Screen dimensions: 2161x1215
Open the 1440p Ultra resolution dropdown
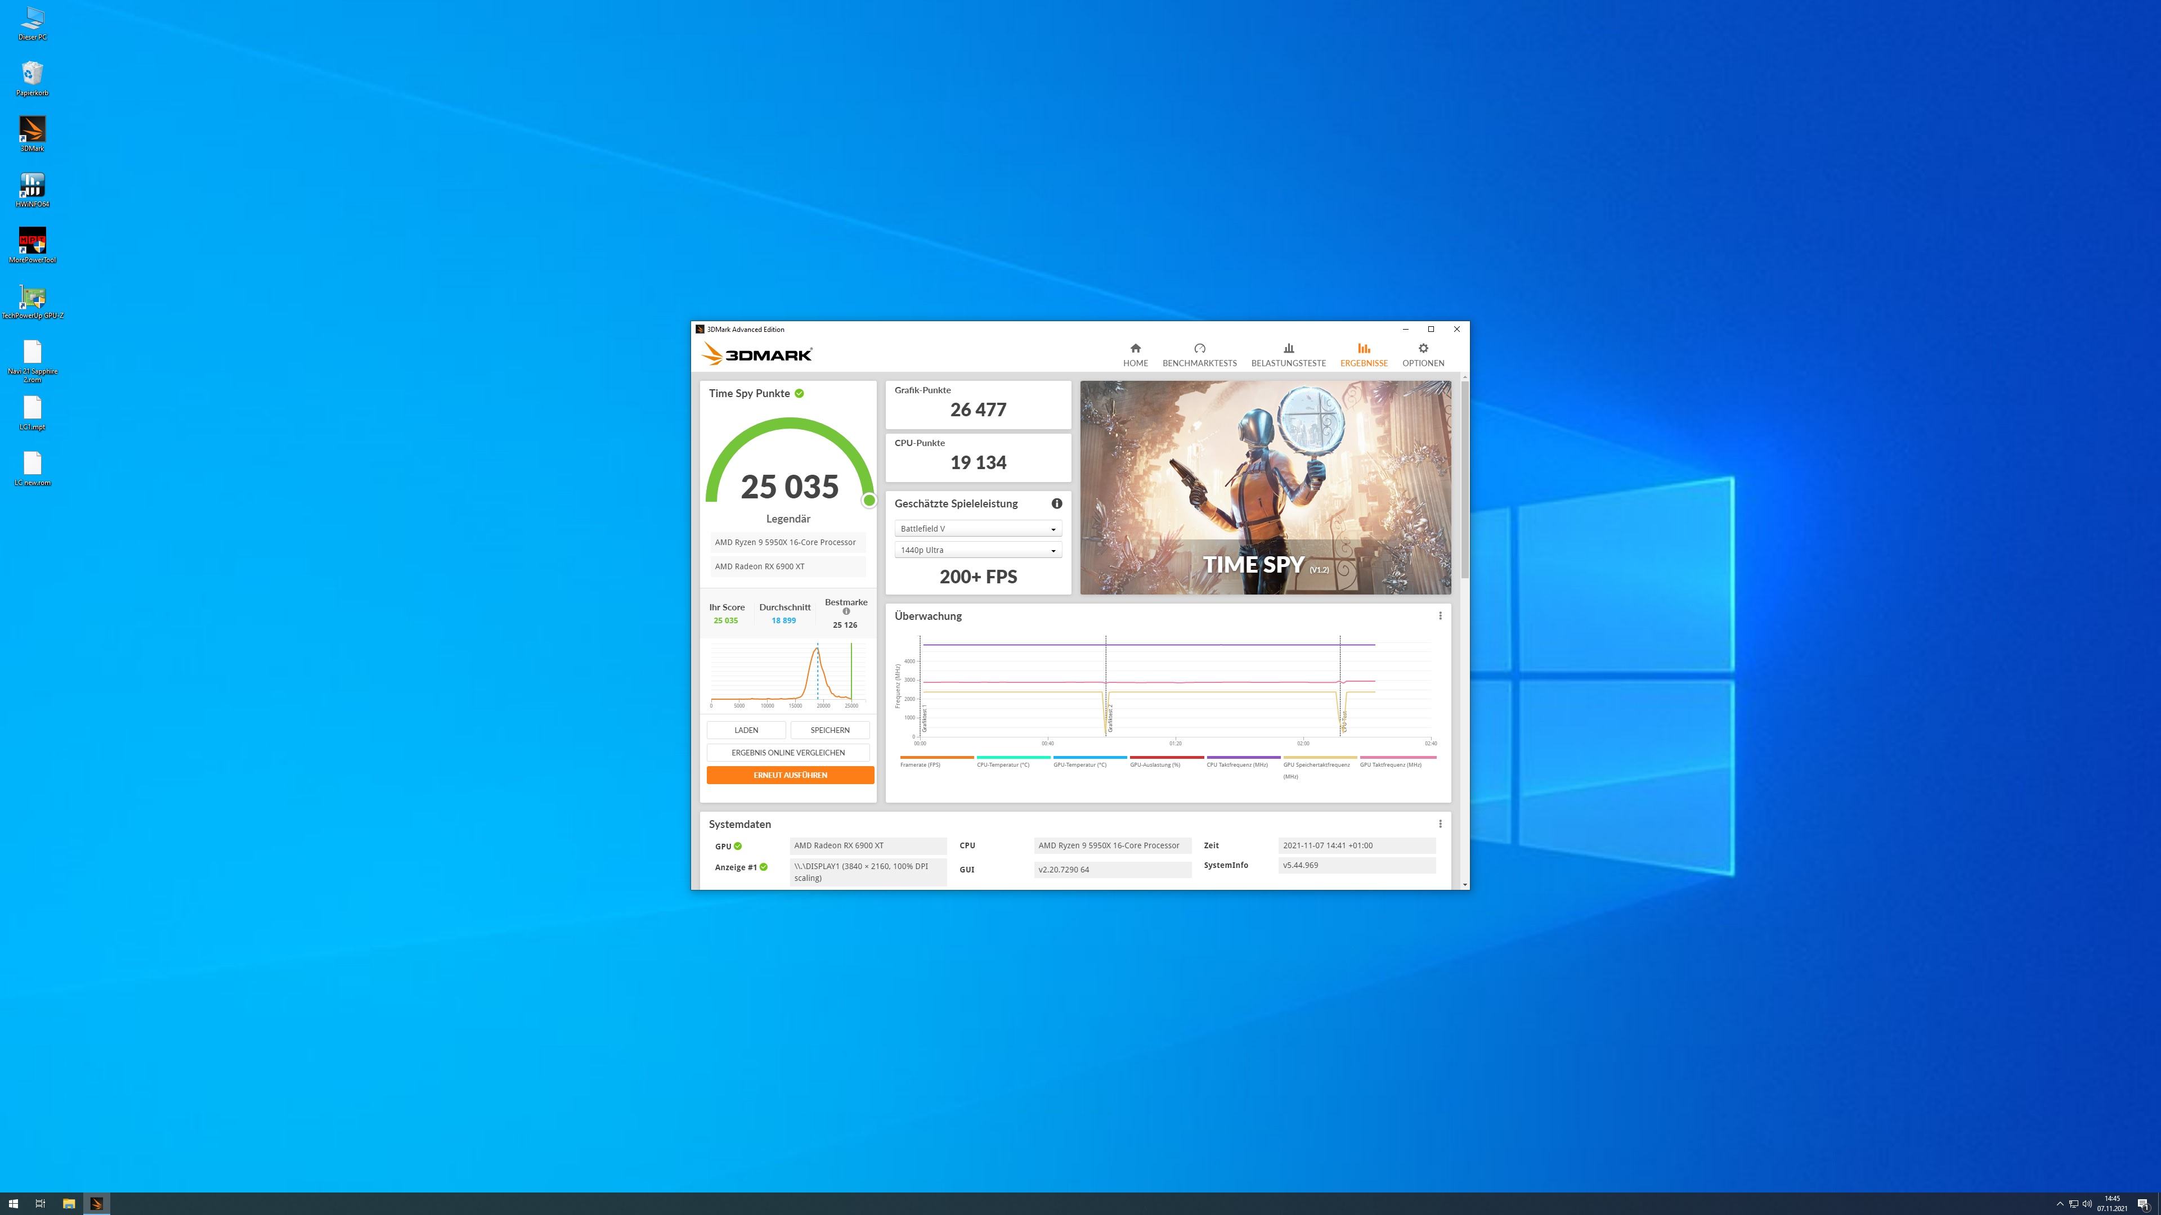click(x=978, y=551)
